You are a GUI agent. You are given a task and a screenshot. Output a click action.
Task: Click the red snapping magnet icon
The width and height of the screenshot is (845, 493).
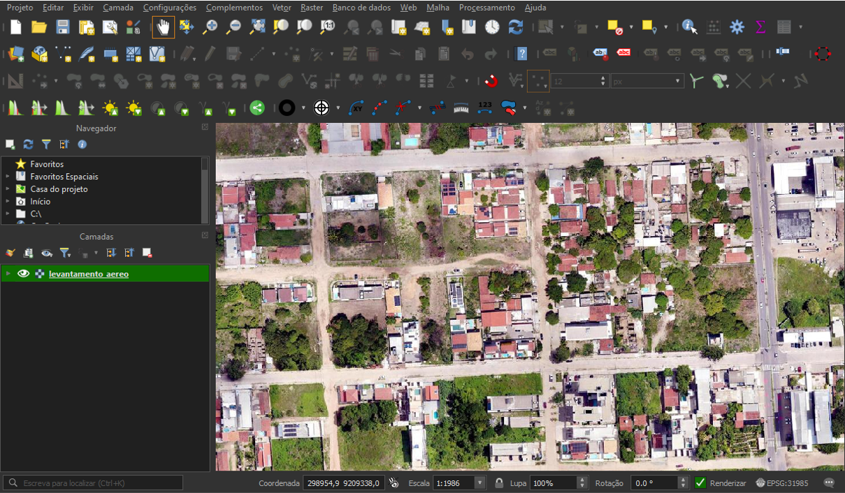click(491, 81)
